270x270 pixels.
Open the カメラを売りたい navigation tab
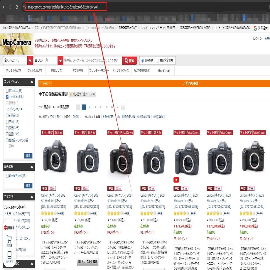(142, 71)
